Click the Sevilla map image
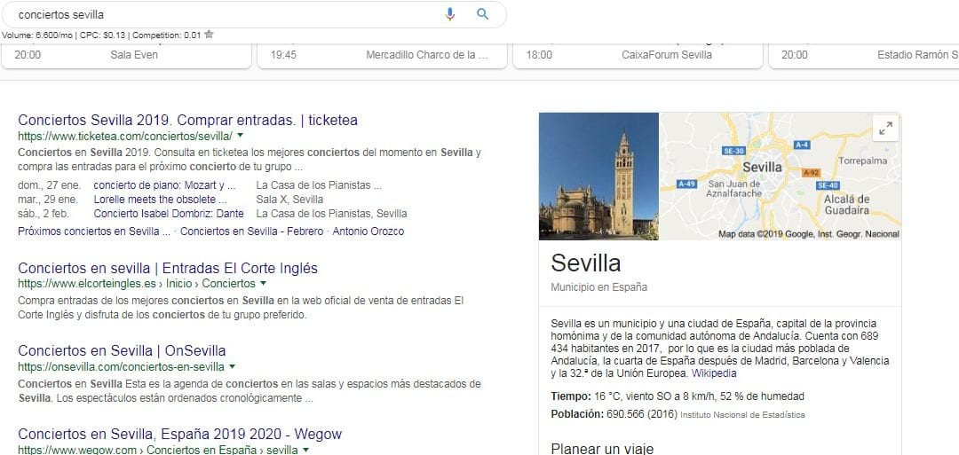 pyautogui.click(x=780, y=176)
